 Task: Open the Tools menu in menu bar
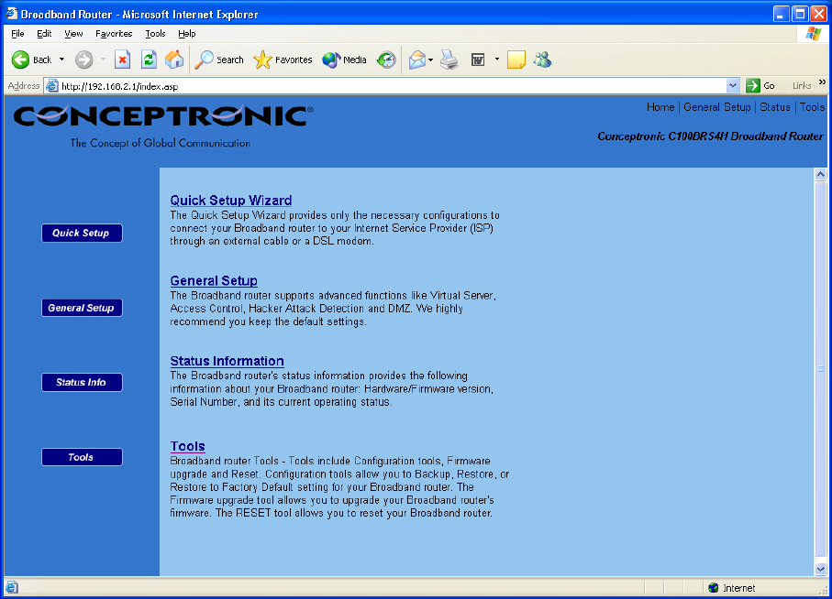155,33
